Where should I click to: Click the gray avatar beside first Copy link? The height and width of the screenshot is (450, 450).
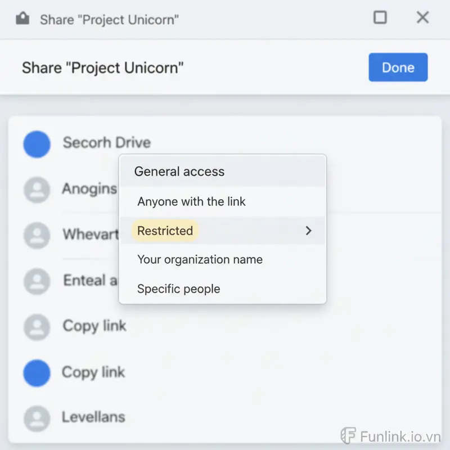[37, 326]
